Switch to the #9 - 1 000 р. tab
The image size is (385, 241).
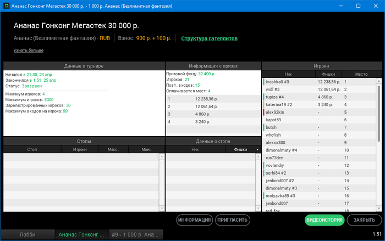[x=136, y=234]
